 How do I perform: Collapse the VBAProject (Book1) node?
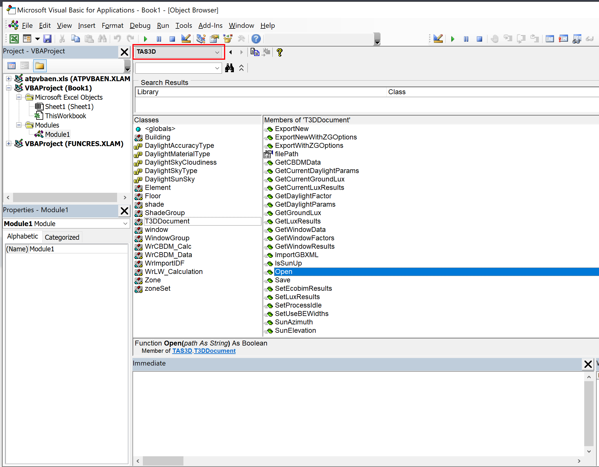click(x=9, y=88)
